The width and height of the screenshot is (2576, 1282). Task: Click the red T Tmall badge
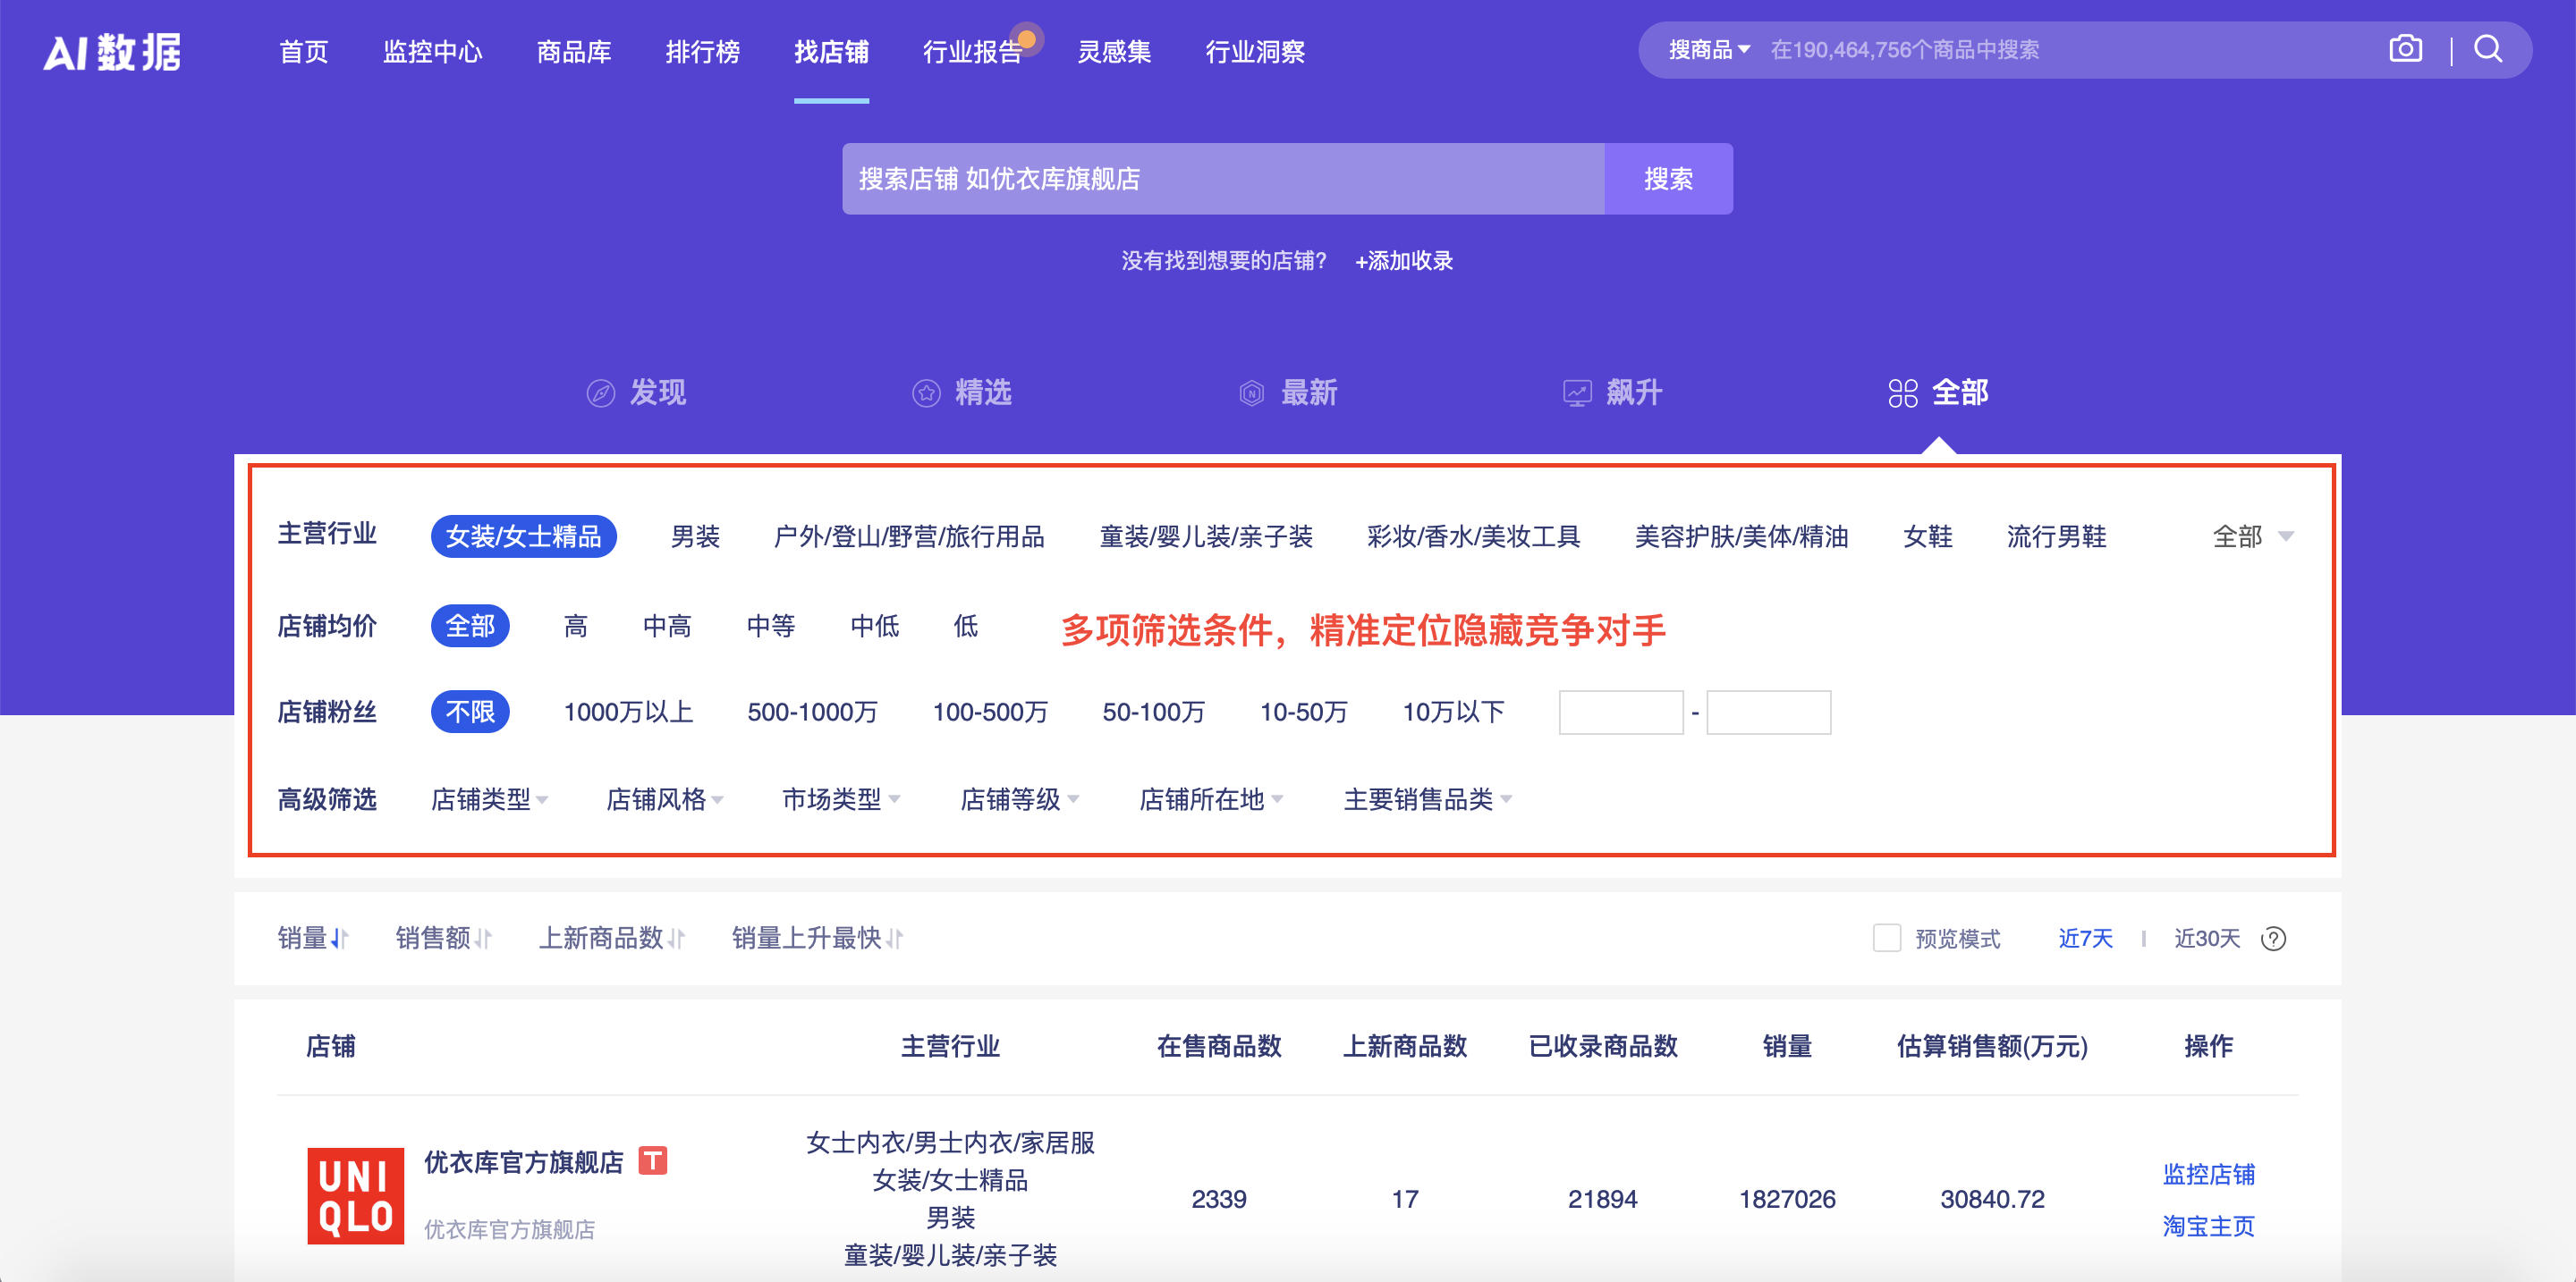click(x=653, y=1160)
